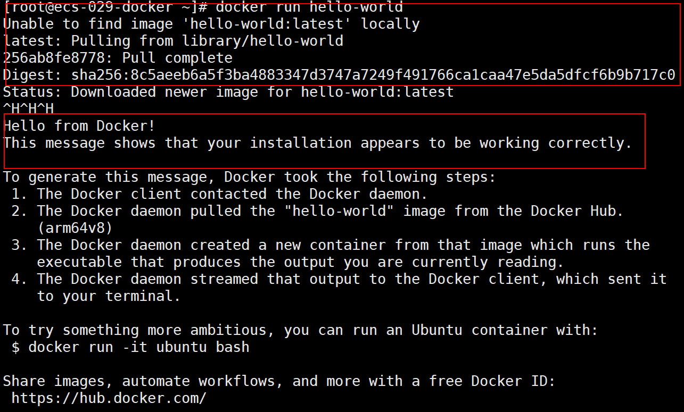Screen dimensions: 684x412
Task: Click 'executable that produces the output' line
Action: click(301, 262)
